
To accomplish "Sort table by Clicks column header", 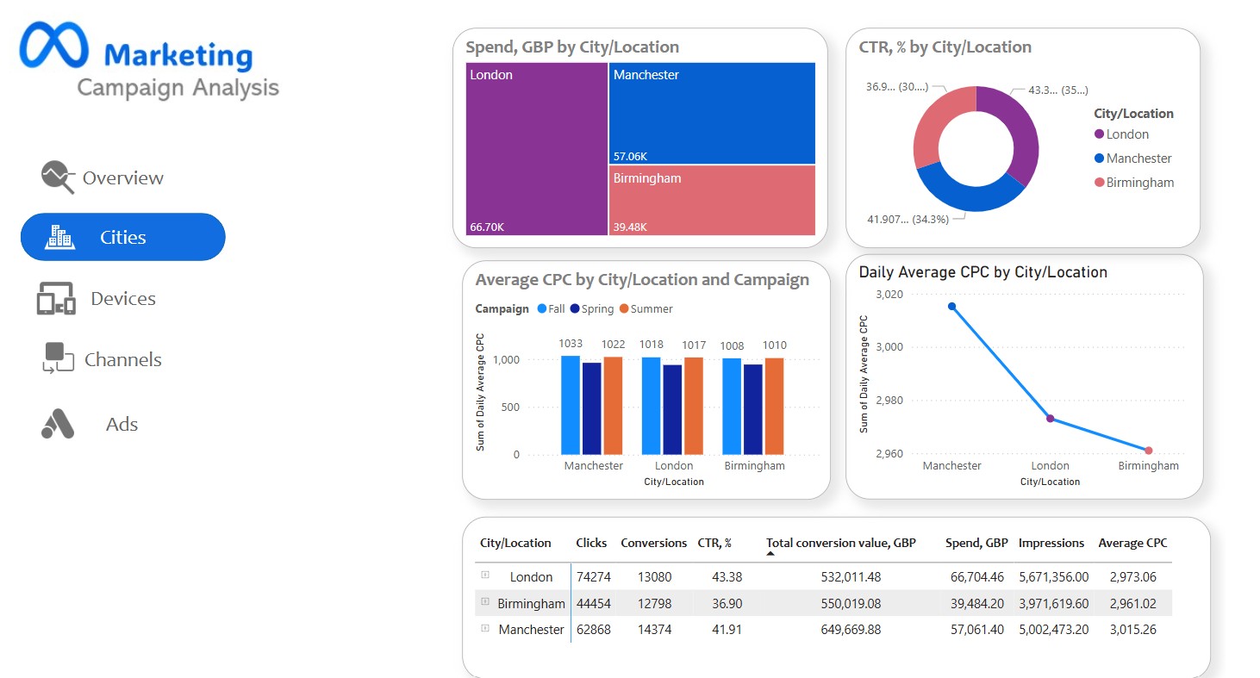I will tap(591, 543).
